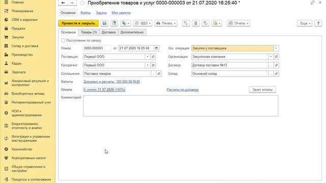Click the date field 21.07.2020 16:25:40
326x183 pixels.
pos(136,48)
